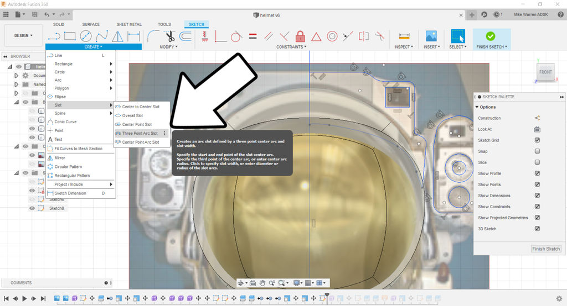Select Circular Pattern in Create menu
The width and height of the screenshot is (567, 306).
coord(81,167)
